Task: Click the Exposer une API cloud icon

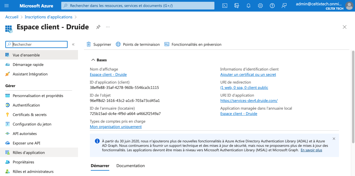Action: pos(7,143)
